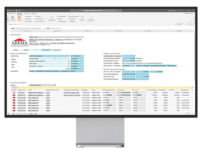Click the camera icon in the title bar
The width and height of the screenshot is (202, 154).
(19, 10)
